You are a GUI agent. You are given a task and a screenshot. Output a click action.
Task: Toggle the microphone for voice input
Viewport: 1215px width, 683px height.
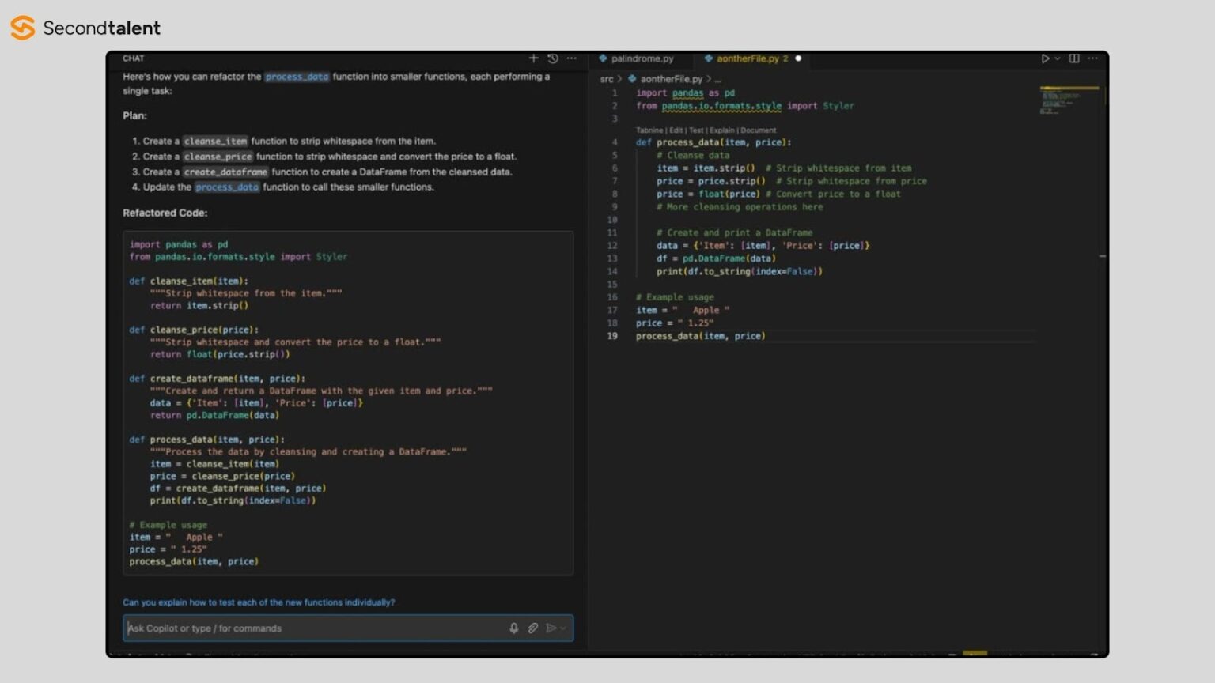[513, 628]
